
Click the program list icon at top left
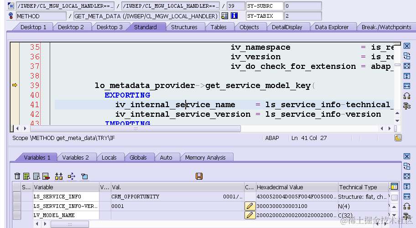tap(11, 5)
